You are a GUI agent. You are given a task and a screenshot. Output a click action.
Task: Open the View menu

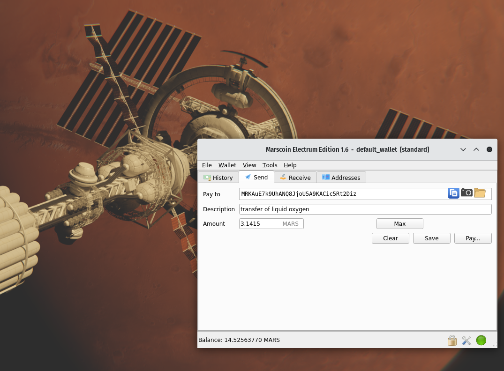pyautogui.click(x=249, y=165)
